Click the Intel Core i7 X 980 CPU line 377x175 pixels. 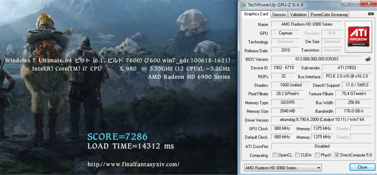(x=131, y=69)
